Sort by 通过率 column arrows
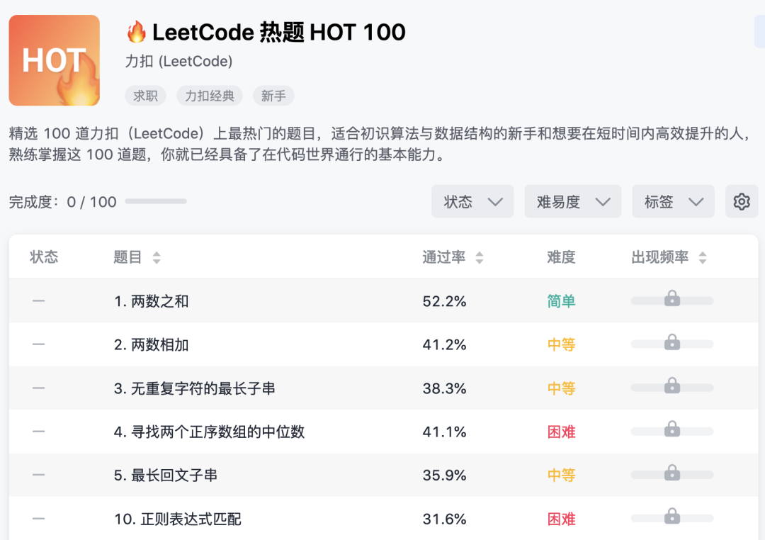The height and width of the screenshot is (540, 765). coord(480,258)
